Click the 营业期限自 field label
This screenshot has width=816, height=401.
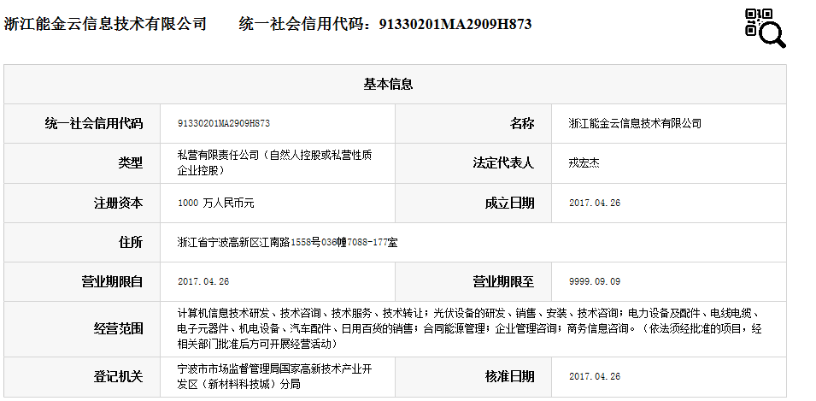[112, 282]
